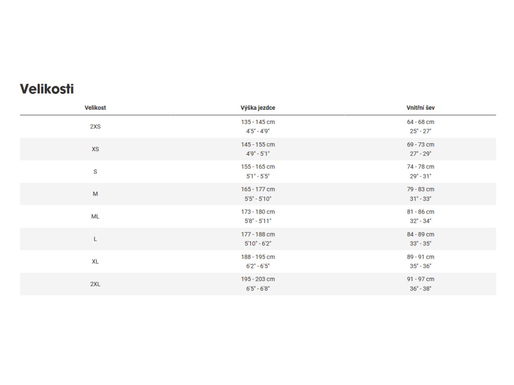This screenshot has width=514, height=385.
Task: Select the 2XL size row label
Action: pyautogui.click(x=95, y=284)
